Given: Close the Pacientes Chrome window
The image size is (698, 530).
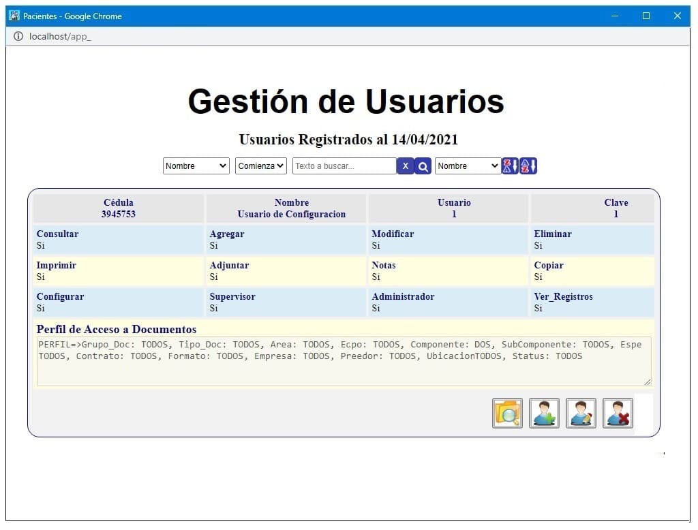Looking at the screenshot, I should pos(677,16).
